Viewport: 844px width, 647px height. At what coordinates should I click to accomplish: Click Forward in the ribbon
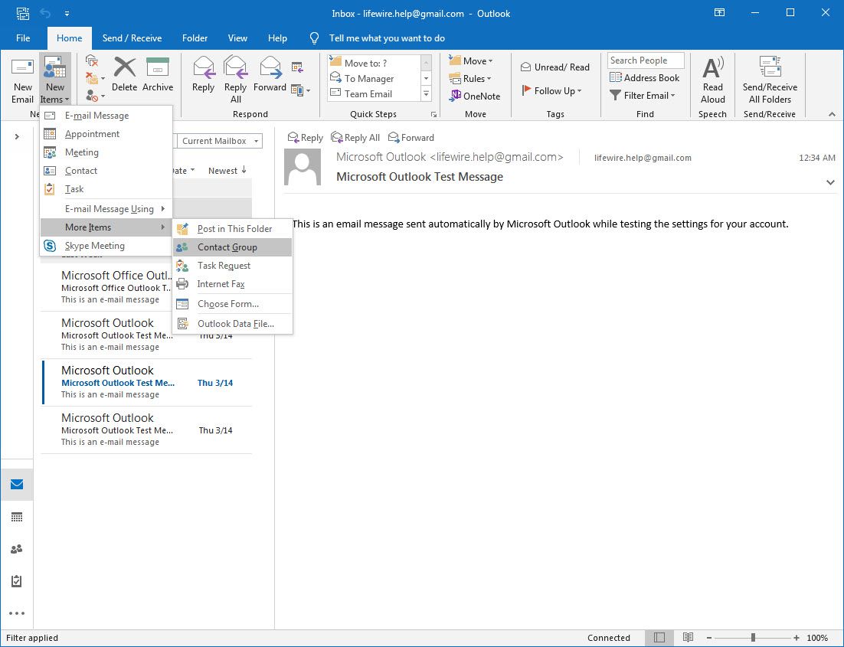click(270, 75)
